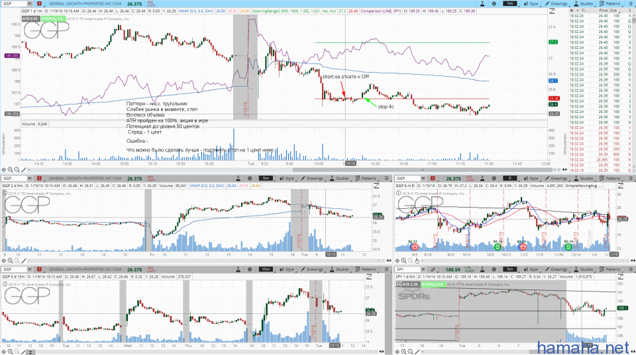Open chart settings gear in top 1m chart
The width and height of the screenshot is (636, 355).
[x=494, y=4]
